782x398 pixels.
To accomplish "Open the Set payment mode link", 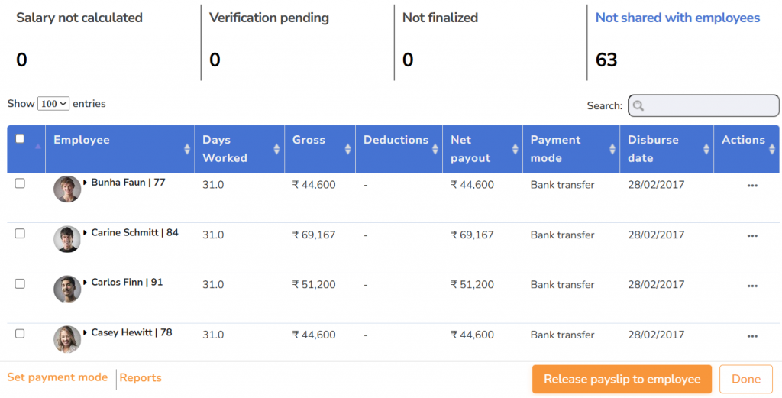I will click(57, 377).
